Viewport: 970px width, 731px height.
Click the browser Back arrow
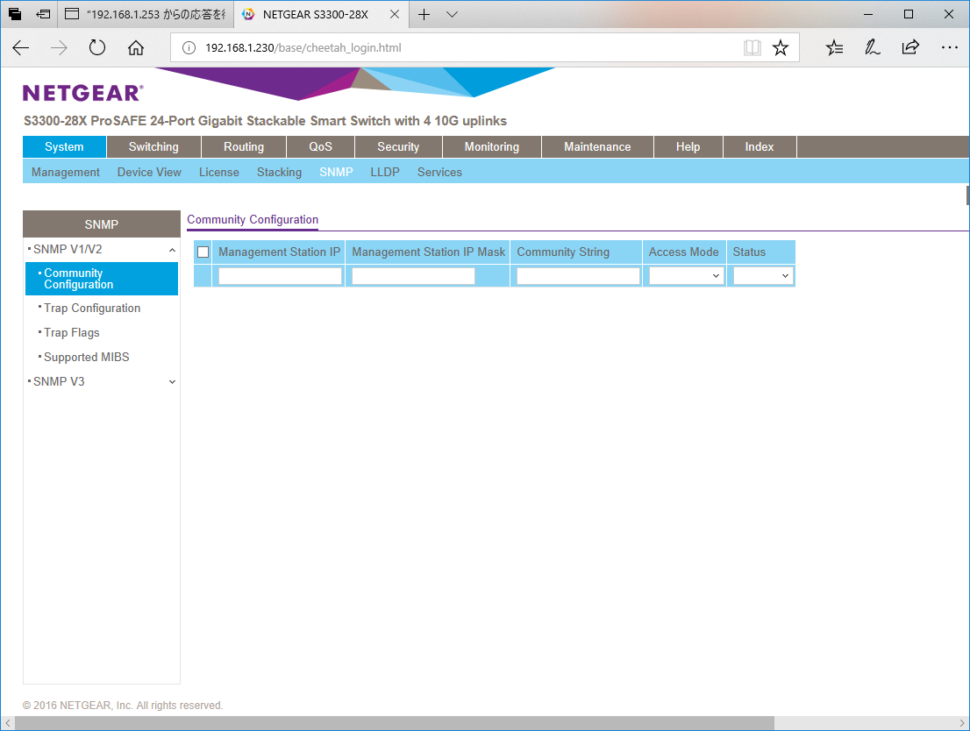20,47
